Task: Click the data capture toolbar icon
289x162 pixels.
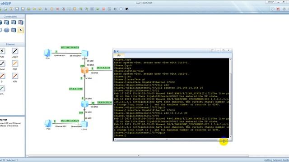Action: (109, 9)
